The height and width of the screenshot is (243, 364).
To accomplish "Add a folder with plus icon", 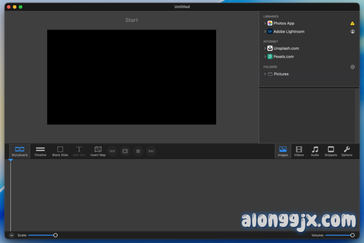I will (x=353, y=67).
